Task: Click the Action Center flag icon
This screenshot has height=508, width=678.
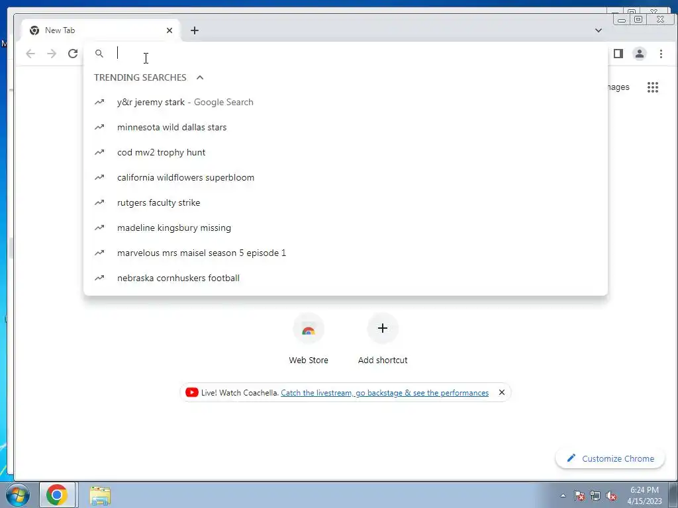Action: coord(579,495)
